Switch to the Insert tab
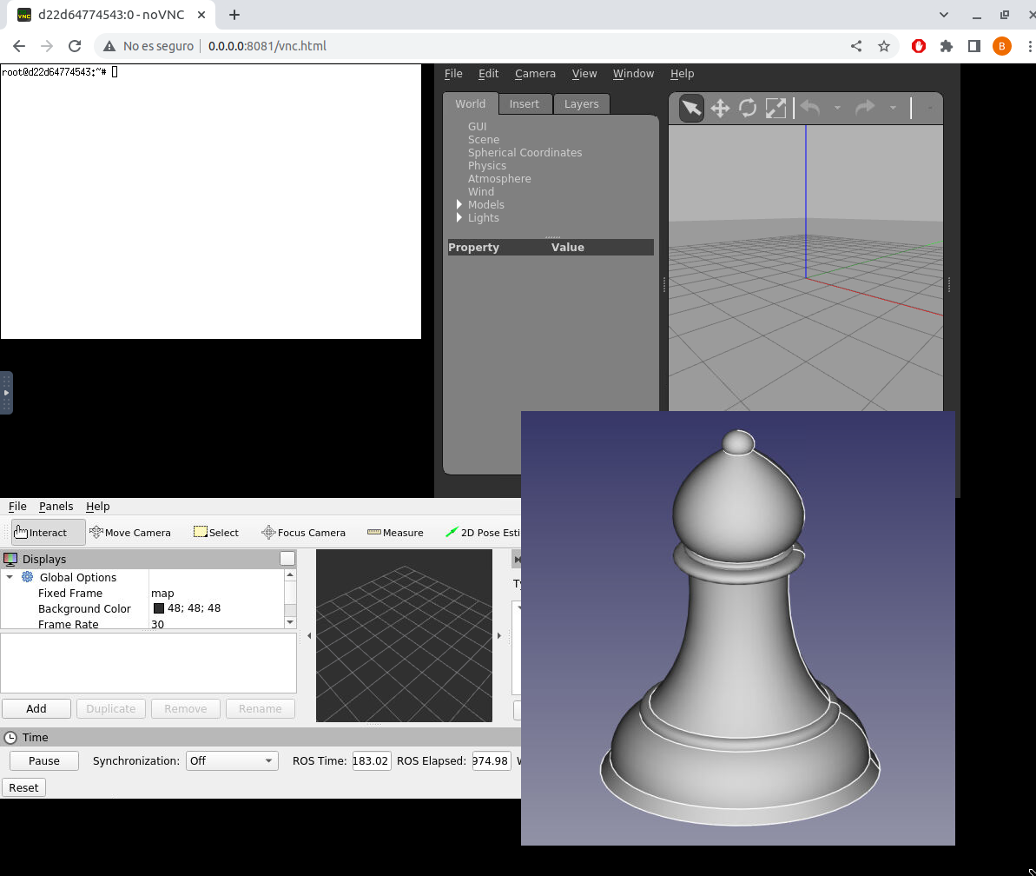The height and width of the screenshot is (876, 1036). click(524, 104)
